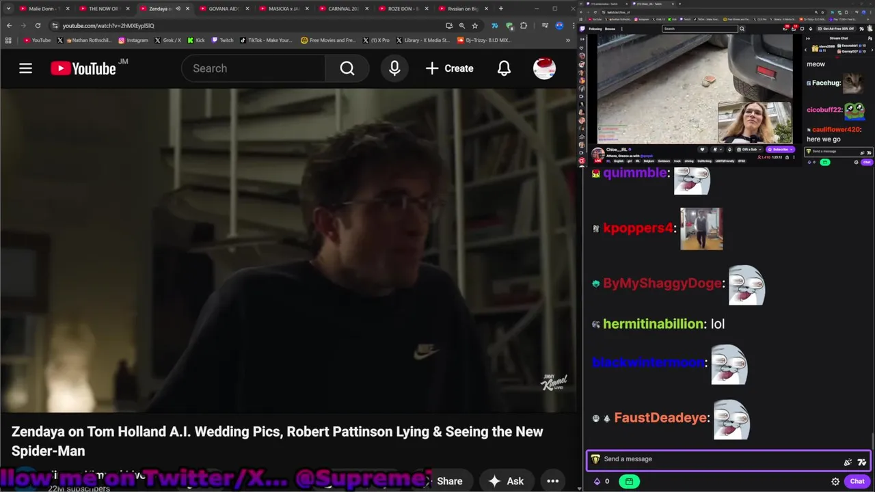The image size is (875, 492).
Task: Click the large purple Chat send button
Action: [857, 481]
